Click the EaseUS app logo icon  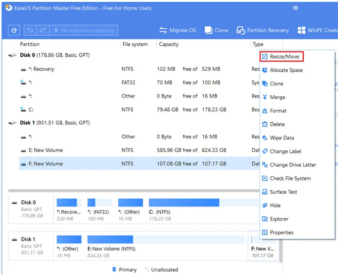pos(9,8)
